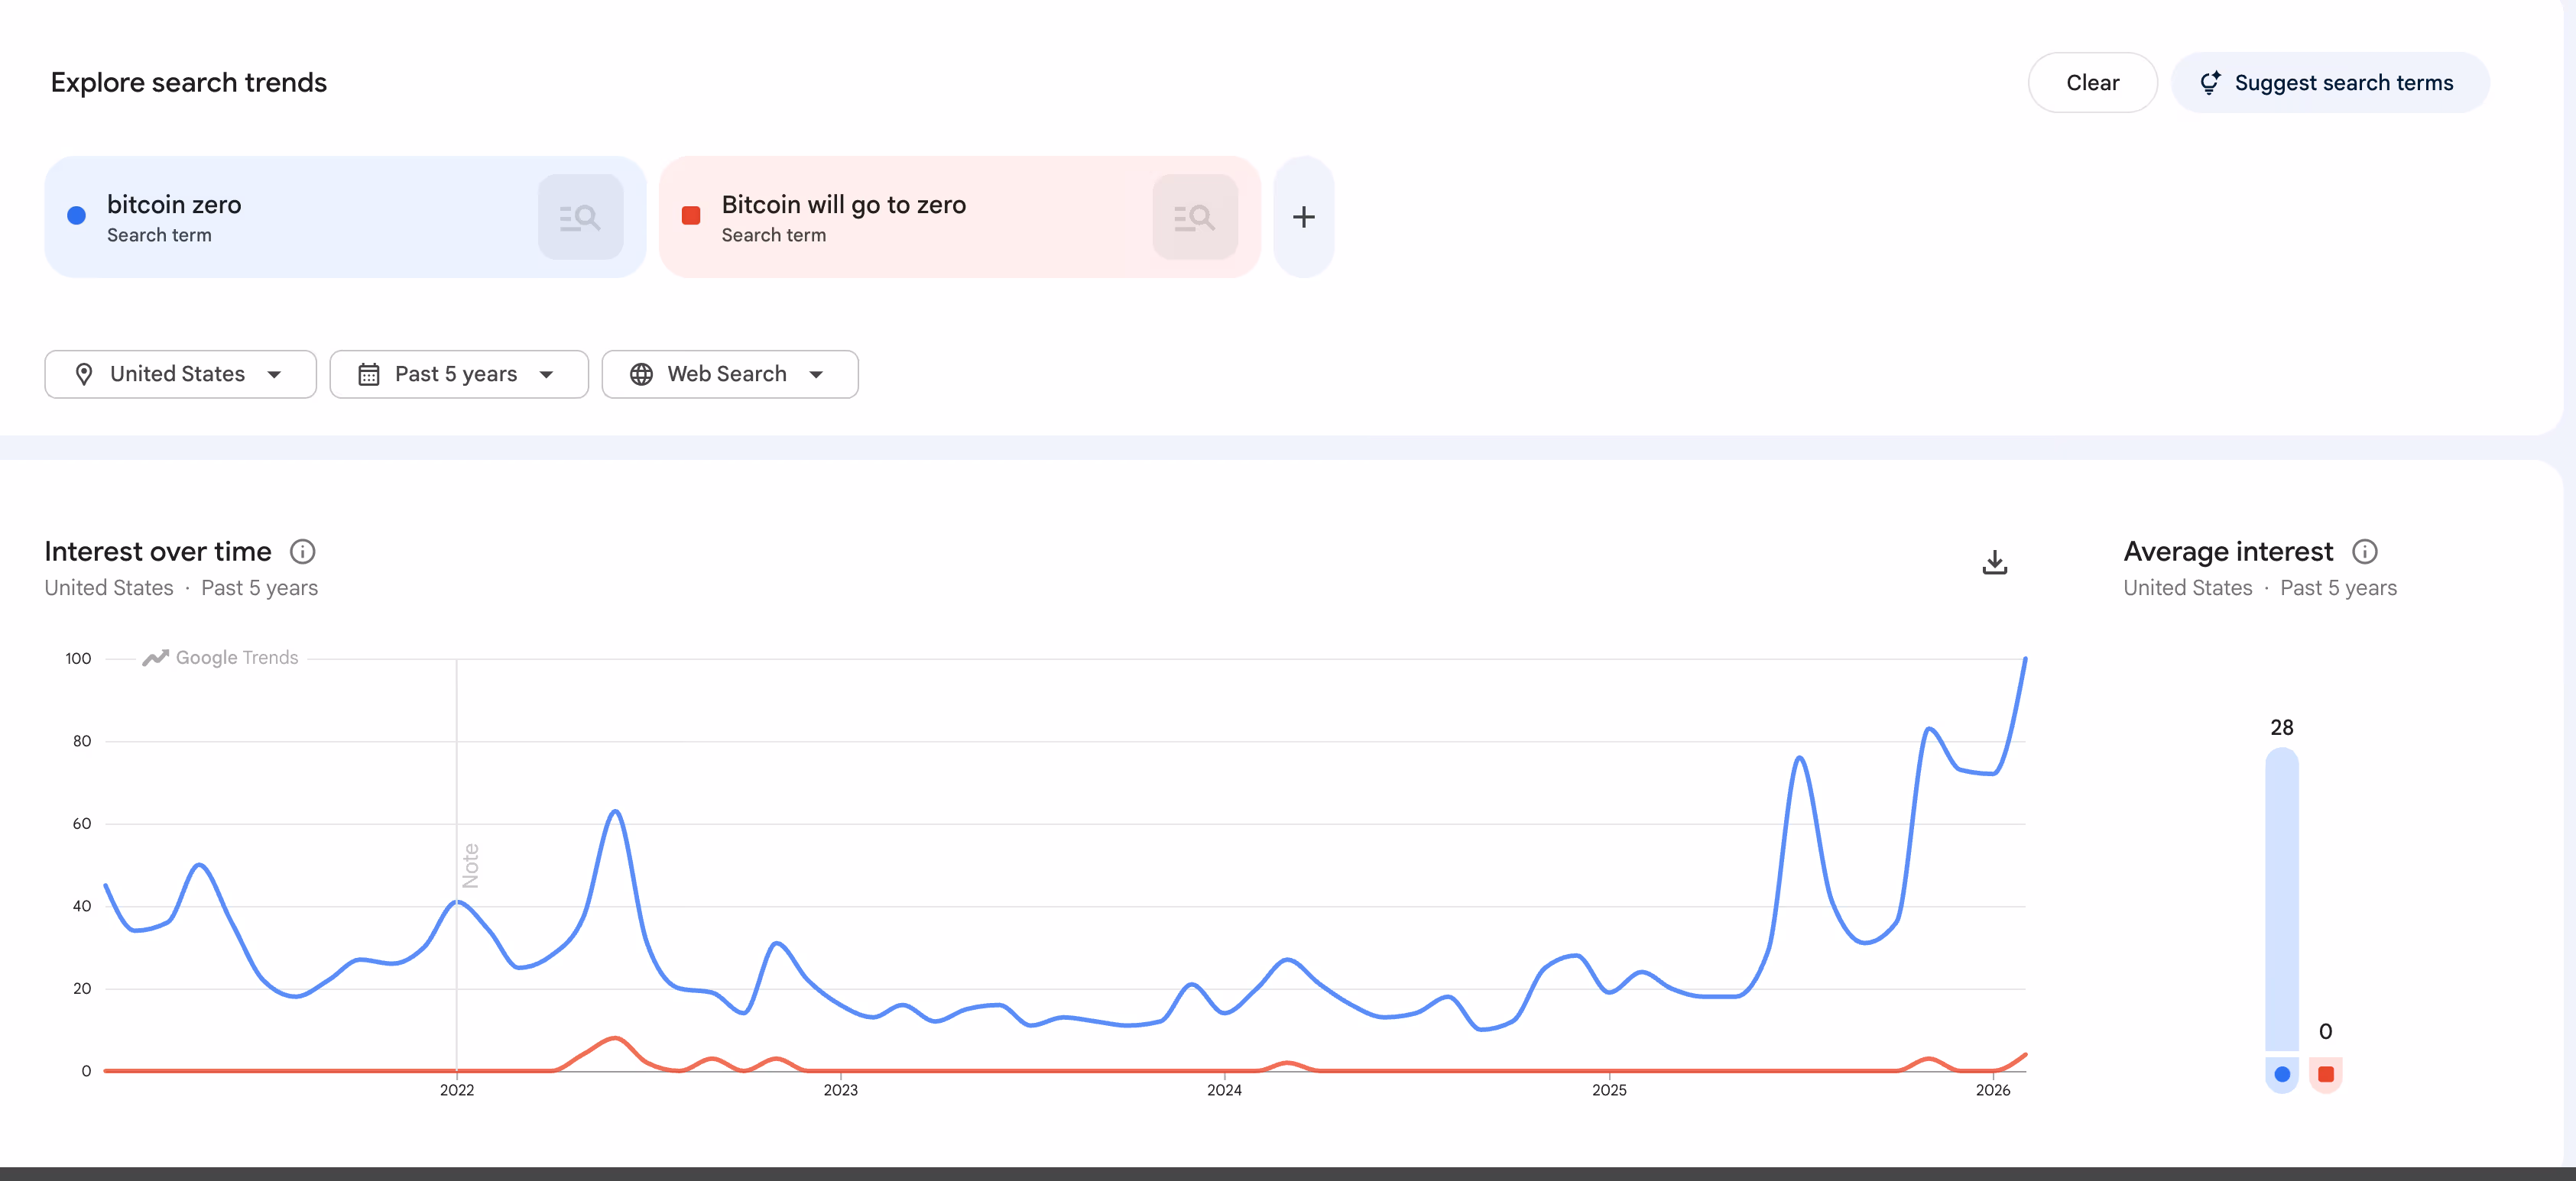Show info for Interest over time
Viewport: 2576px width, 1181px height.
coord(302,552)
